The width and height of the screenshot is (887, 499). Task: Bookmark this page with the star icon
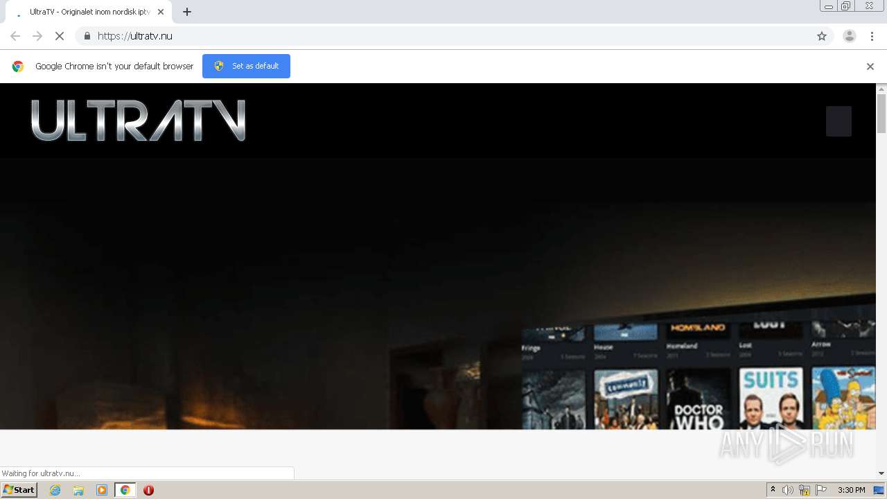[x=822, y=36]
